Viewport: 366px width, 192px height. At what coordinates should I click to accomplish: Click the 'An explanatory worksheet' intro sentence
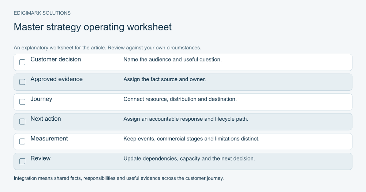(107, 48)
